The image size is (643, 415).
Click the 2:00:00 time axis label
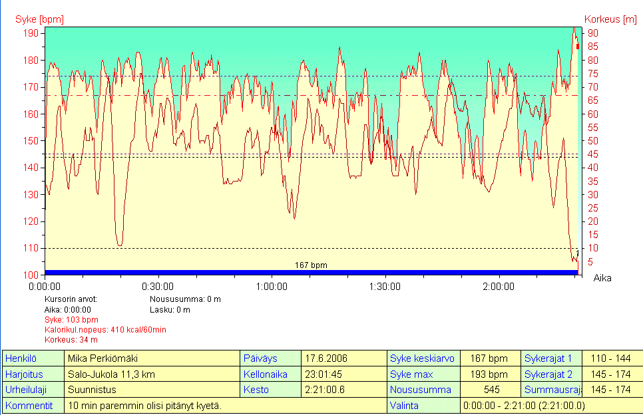click(x=498, y=287)
